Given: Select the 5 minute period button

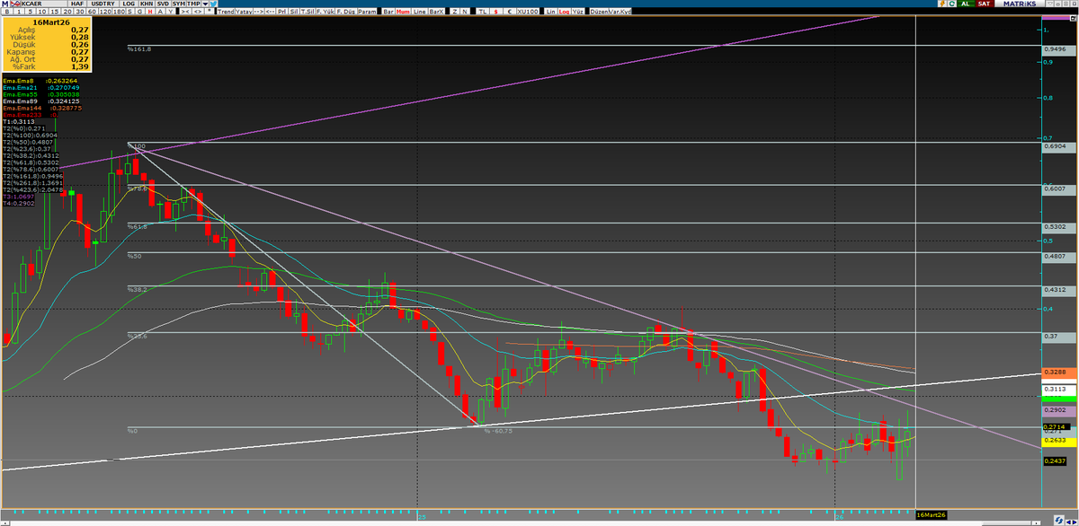Looking at the screenshot, I should point(31,12).
